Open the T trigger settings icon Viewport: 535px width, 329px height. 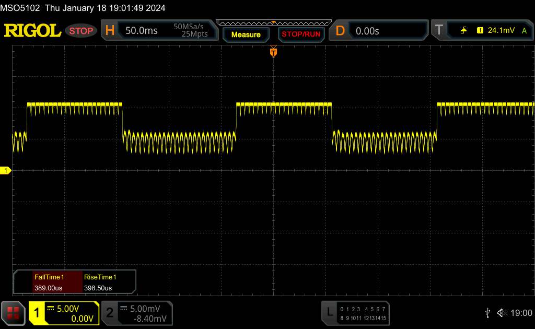click(x=438, y=31)
